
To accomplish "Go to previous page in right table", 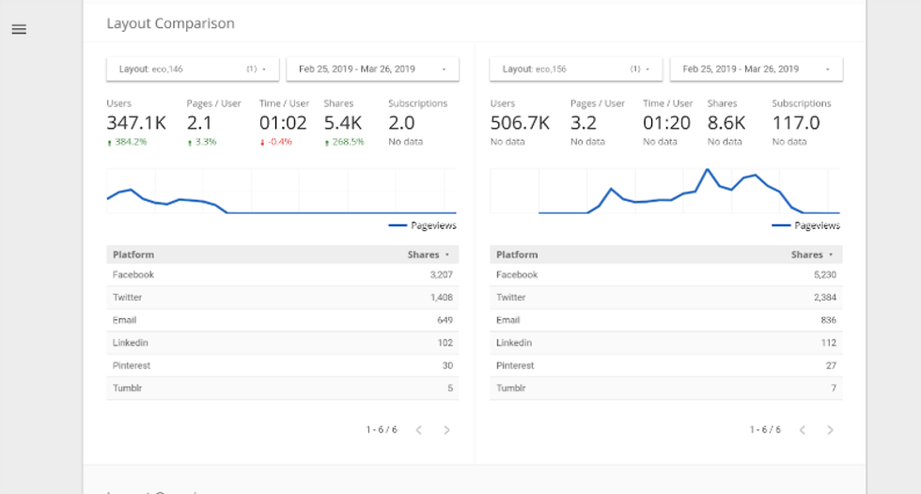I will click(802, 430).
